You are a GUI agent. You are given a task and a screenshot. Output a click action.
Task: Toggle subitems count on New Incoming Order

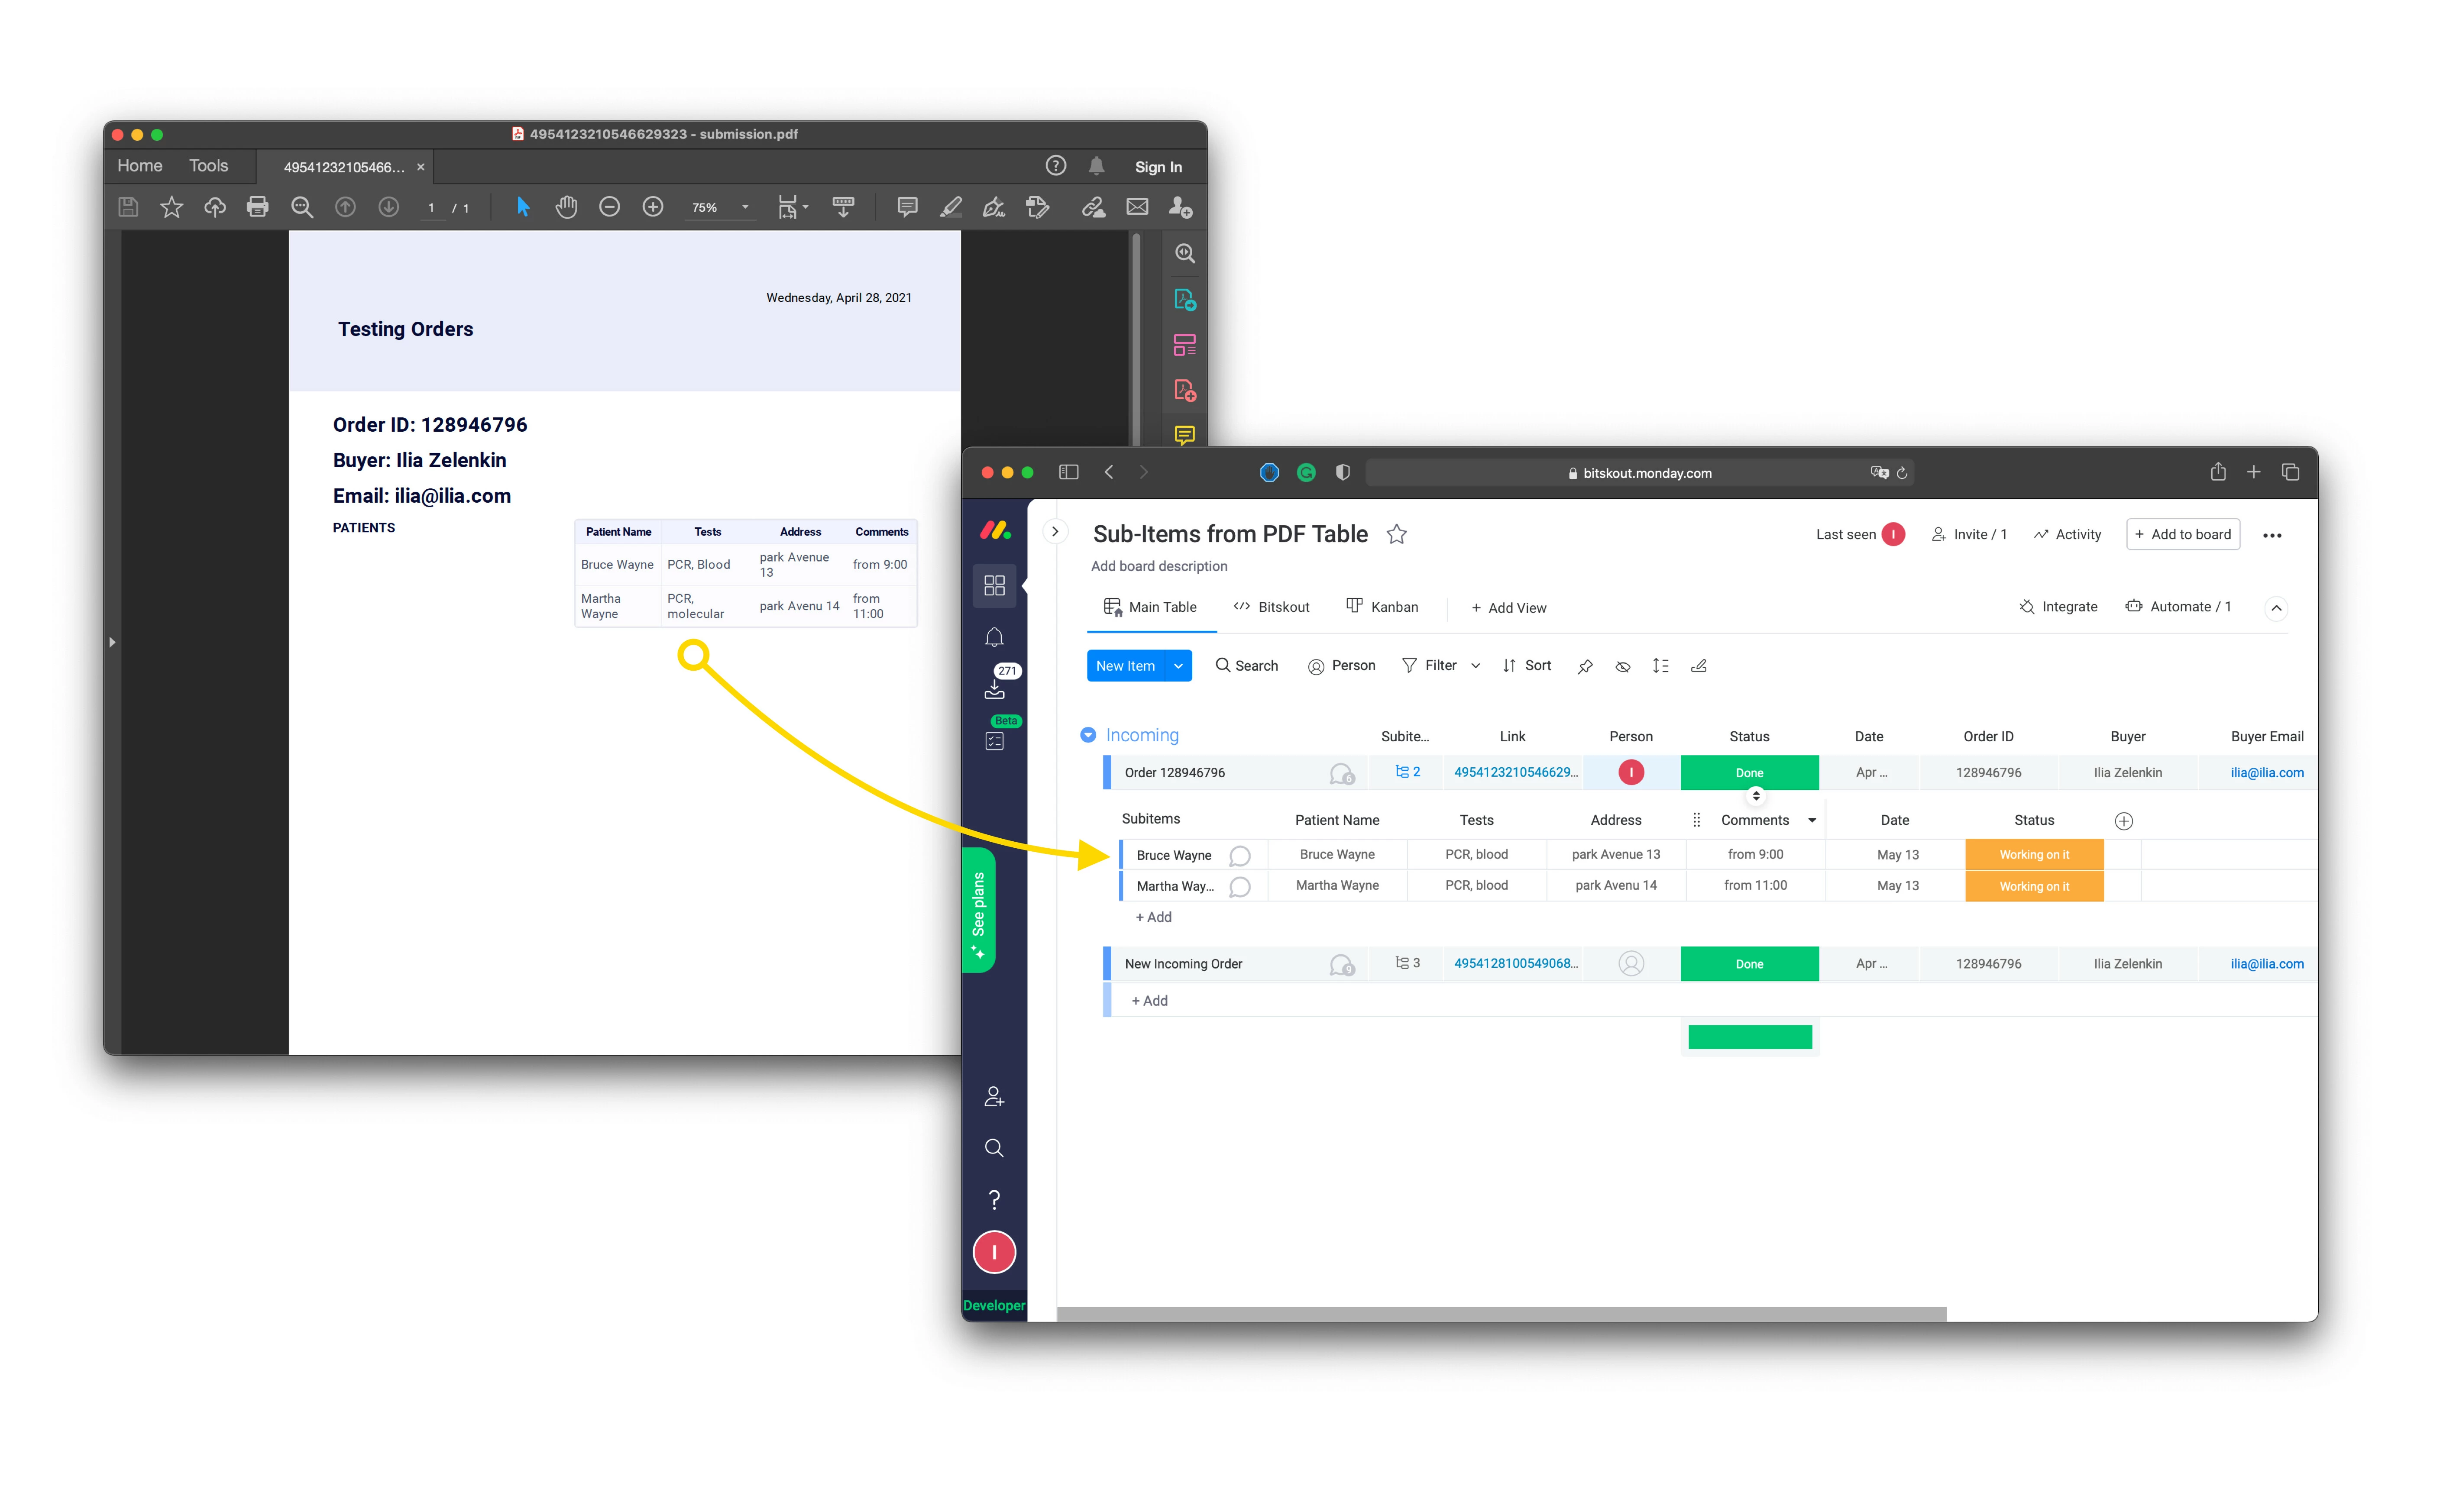tap(1407, 963)
